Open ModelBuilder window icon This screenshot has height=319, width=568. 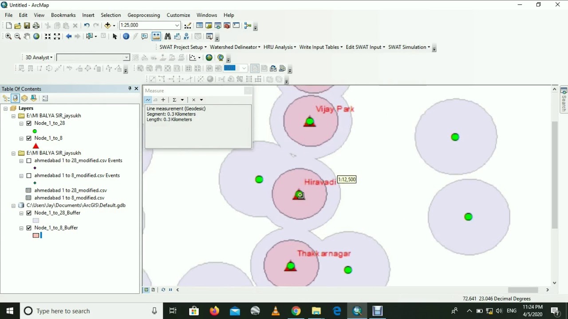click(x=248, y=26)
